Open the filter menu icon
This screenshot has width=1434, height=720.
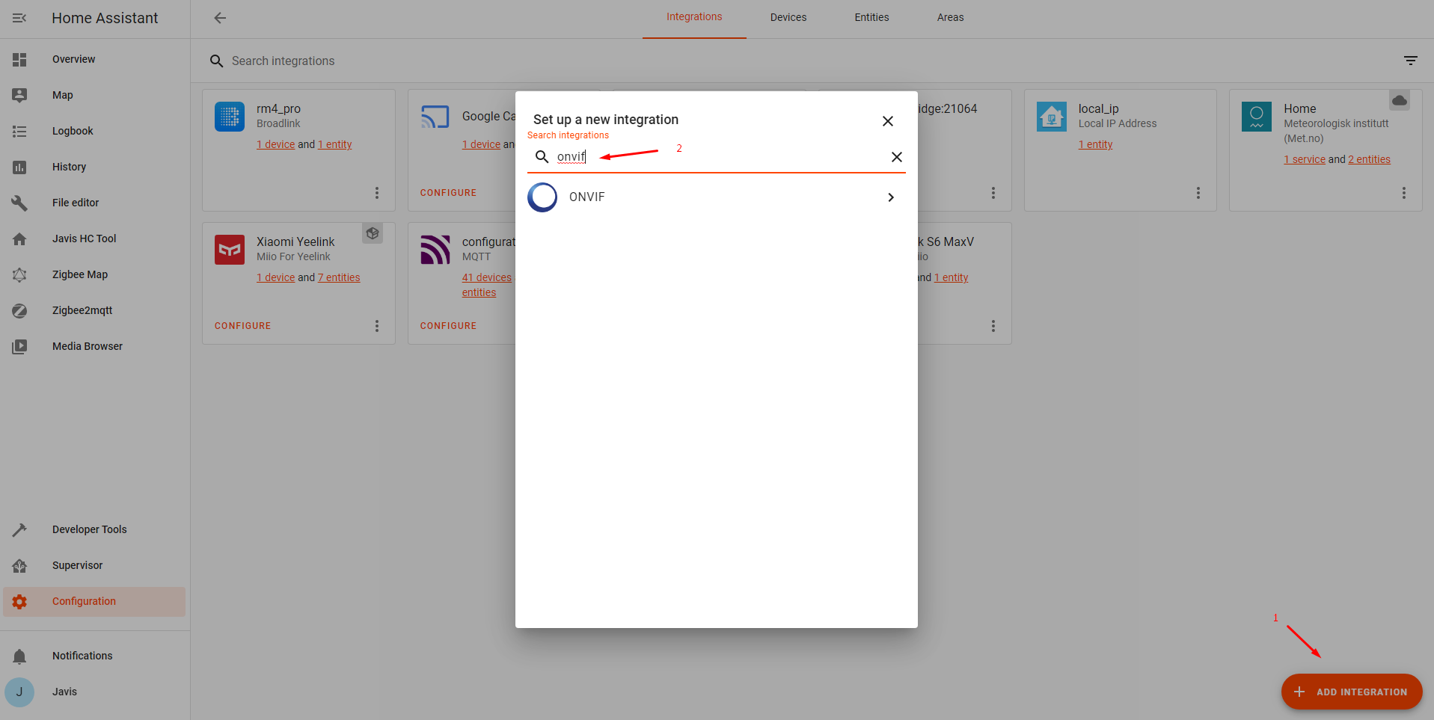tap(1411, 61)
